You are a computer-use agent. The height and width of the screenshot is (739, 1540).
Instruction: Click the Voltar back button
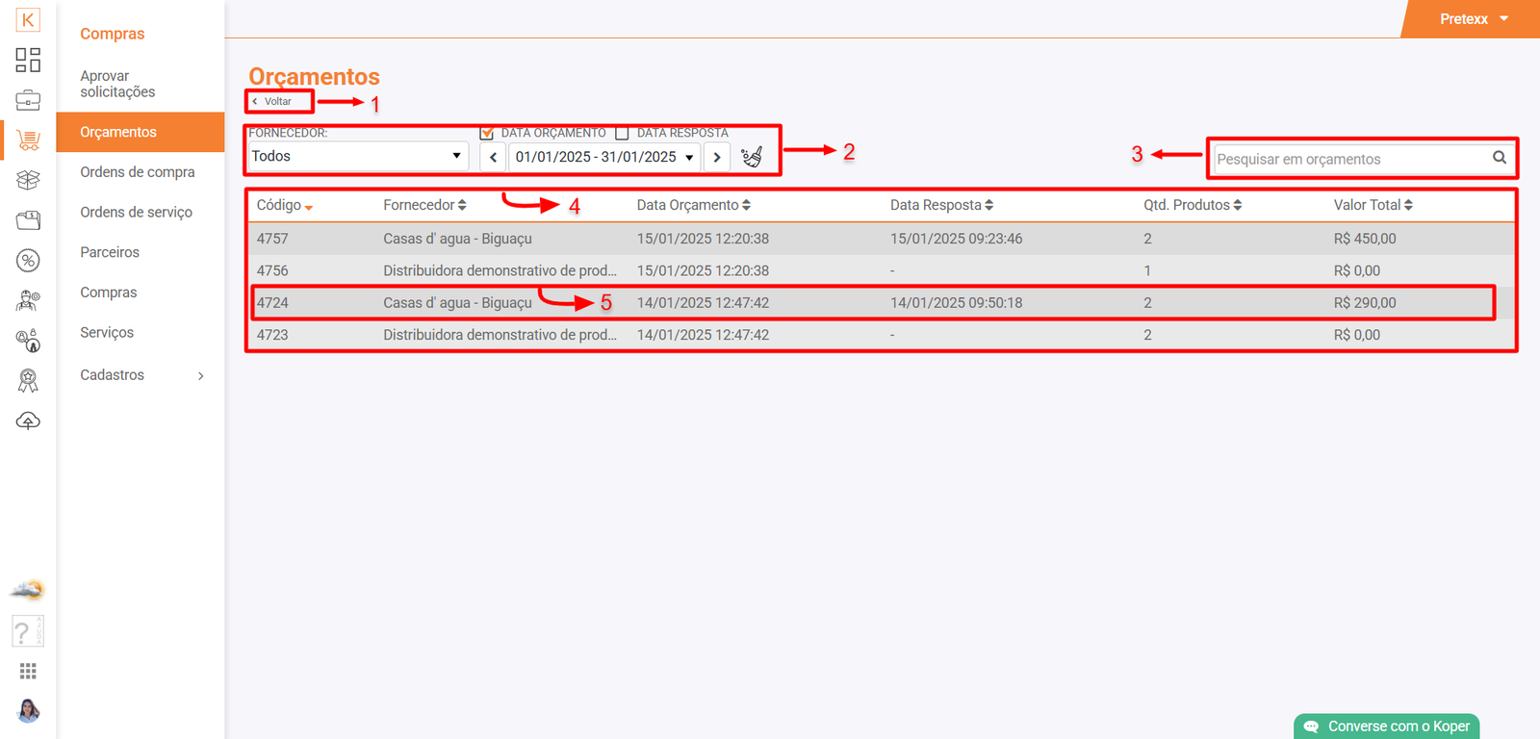pos(277,101)
